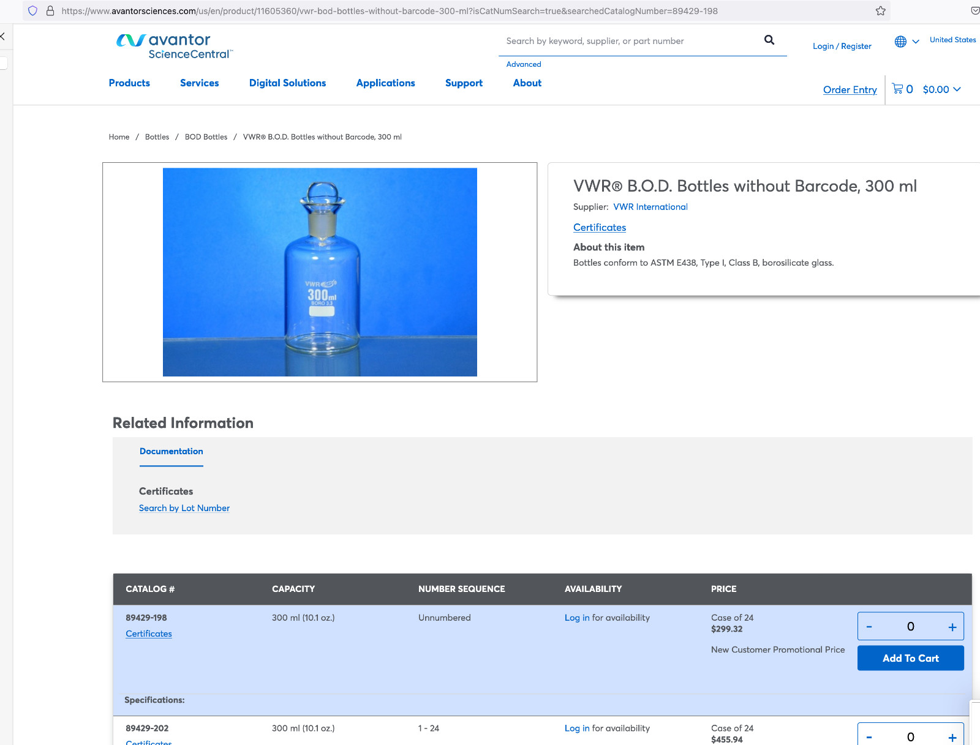Decrease quantity for catalog 89429-198

pos(869,627)
